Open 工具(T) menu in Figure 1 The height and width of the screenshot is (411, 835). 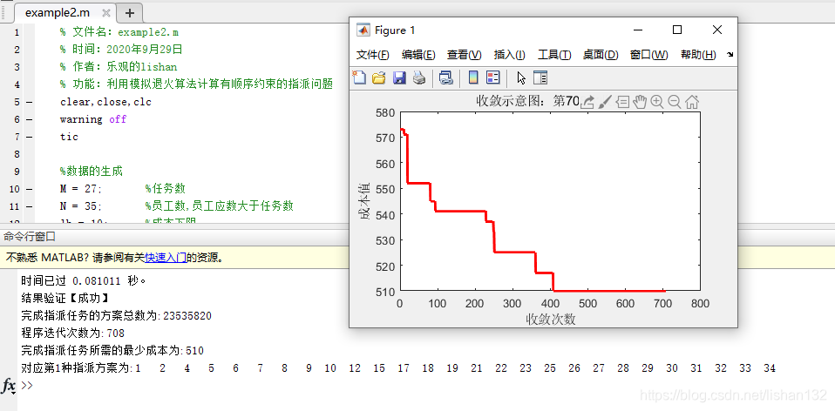coord(554,55)
